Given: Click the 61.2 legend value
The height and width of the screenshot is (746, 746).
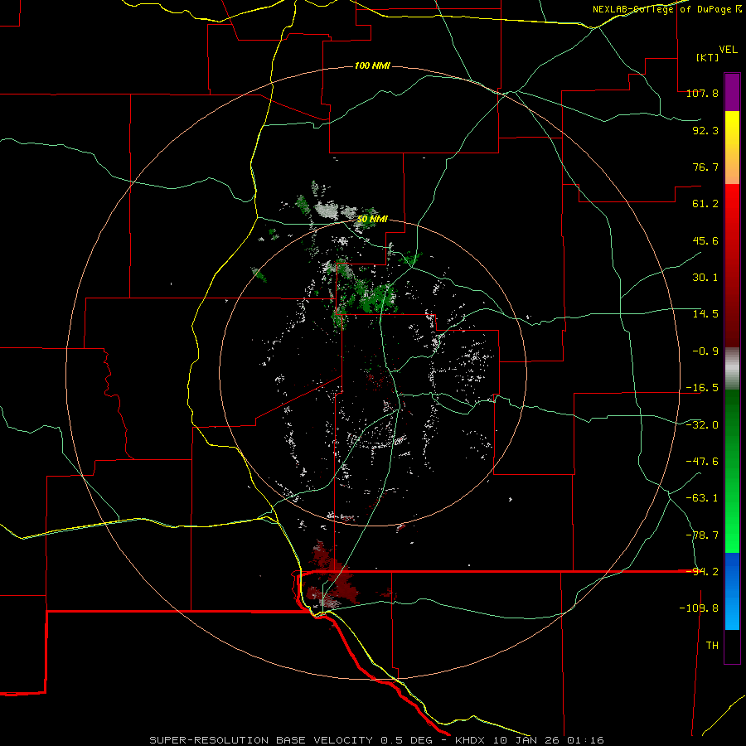Looking at the screenshot, I should [x=705, y=204].
